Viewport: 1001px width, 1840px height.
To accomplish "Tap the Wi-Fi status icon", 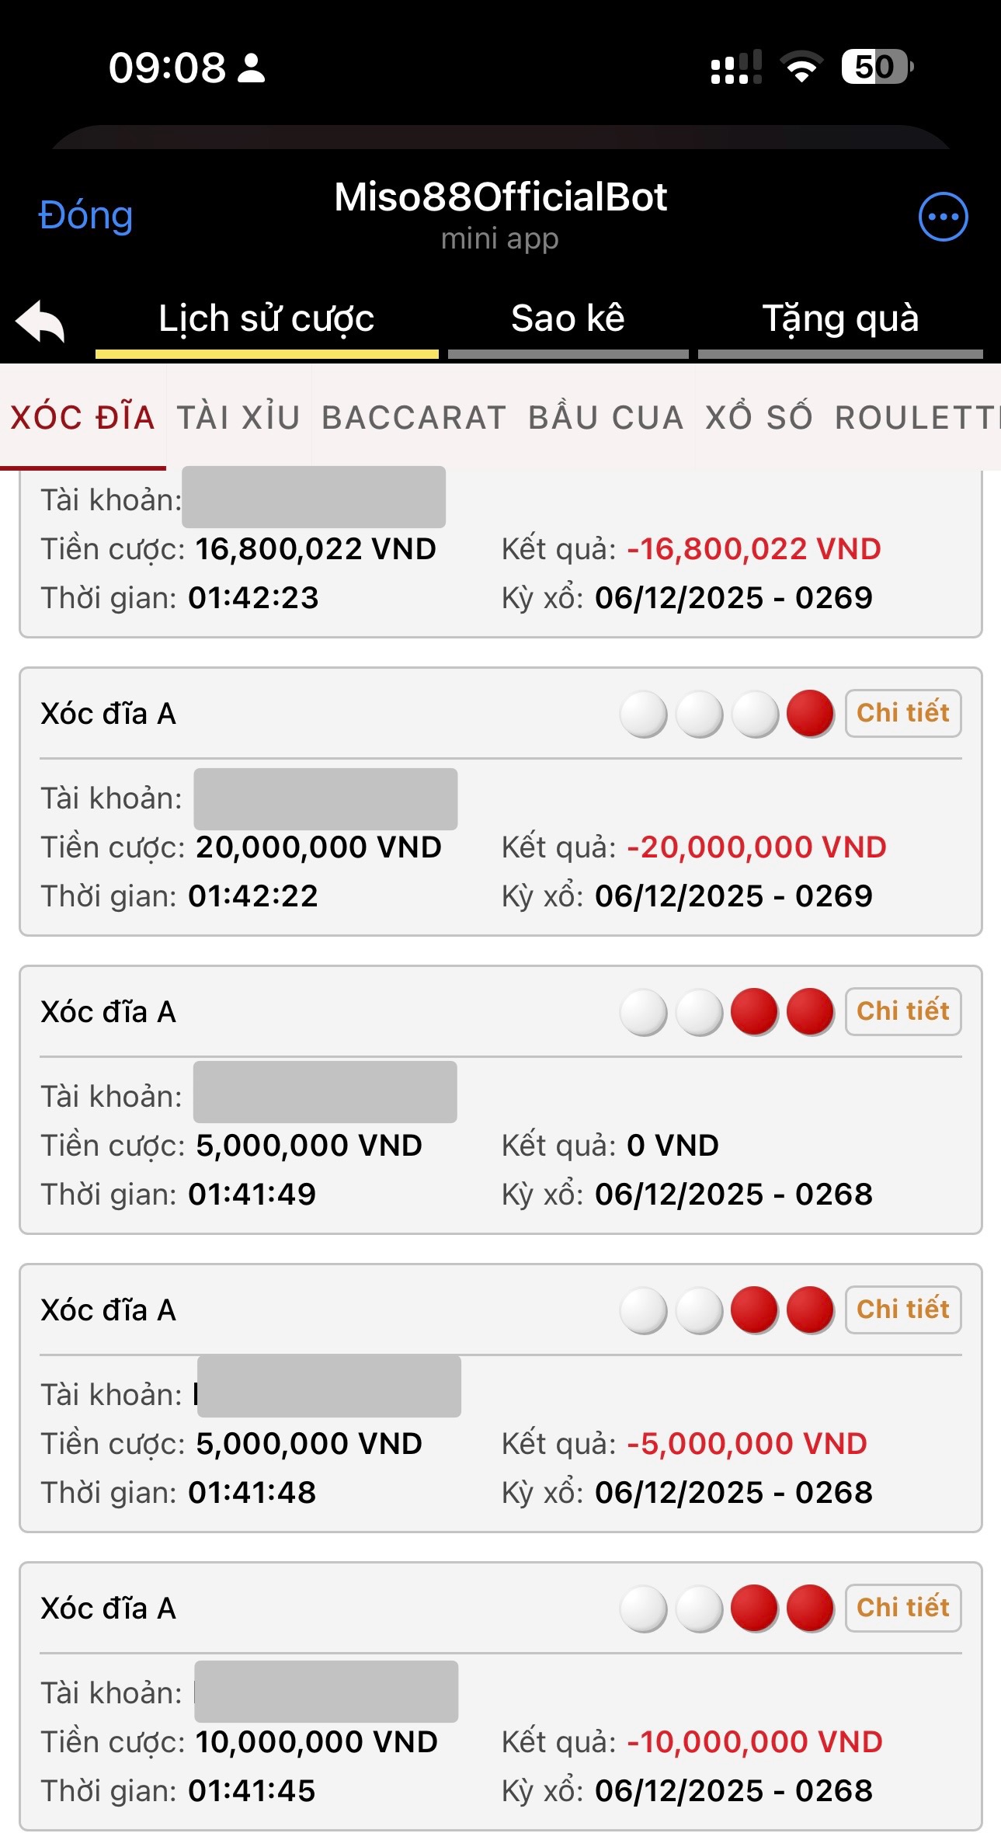I will pos(802,67).
